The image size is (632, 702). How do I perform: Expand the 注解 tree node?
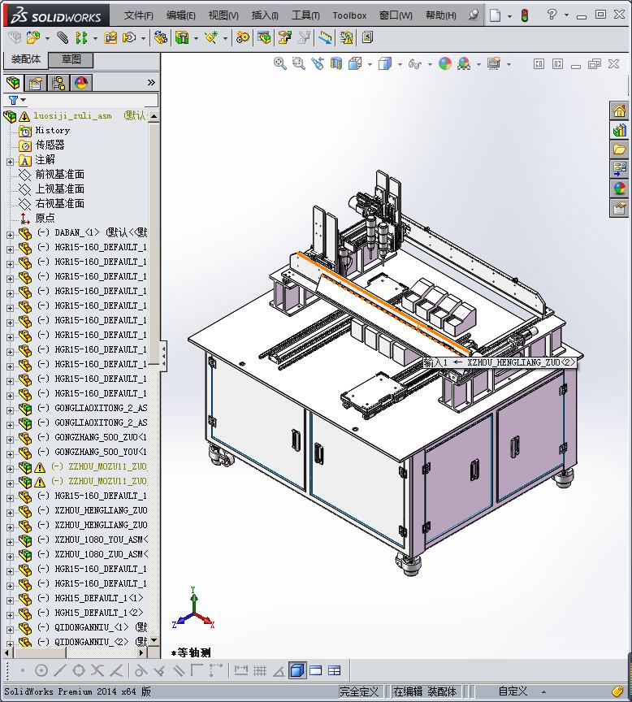[x=10, y=162]
